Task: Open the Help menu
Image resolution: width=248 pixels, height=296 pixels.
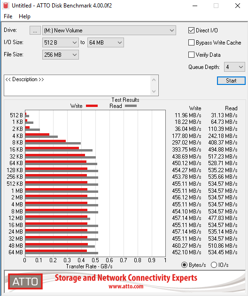Action: pos(24,16)
